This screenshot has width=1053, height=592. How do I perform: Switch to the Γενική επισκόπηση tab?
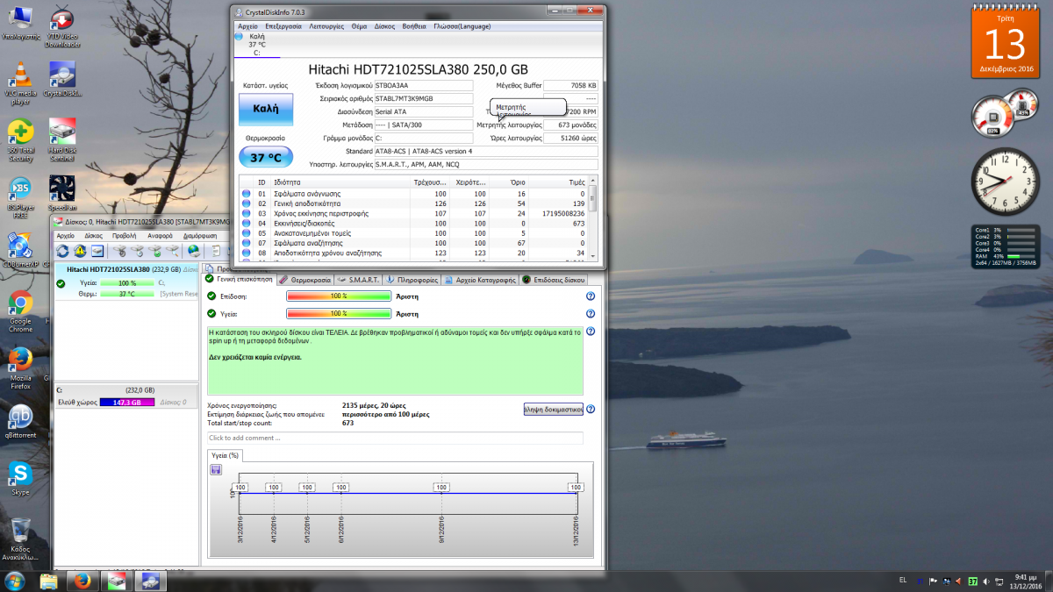[x=240, y=279]
